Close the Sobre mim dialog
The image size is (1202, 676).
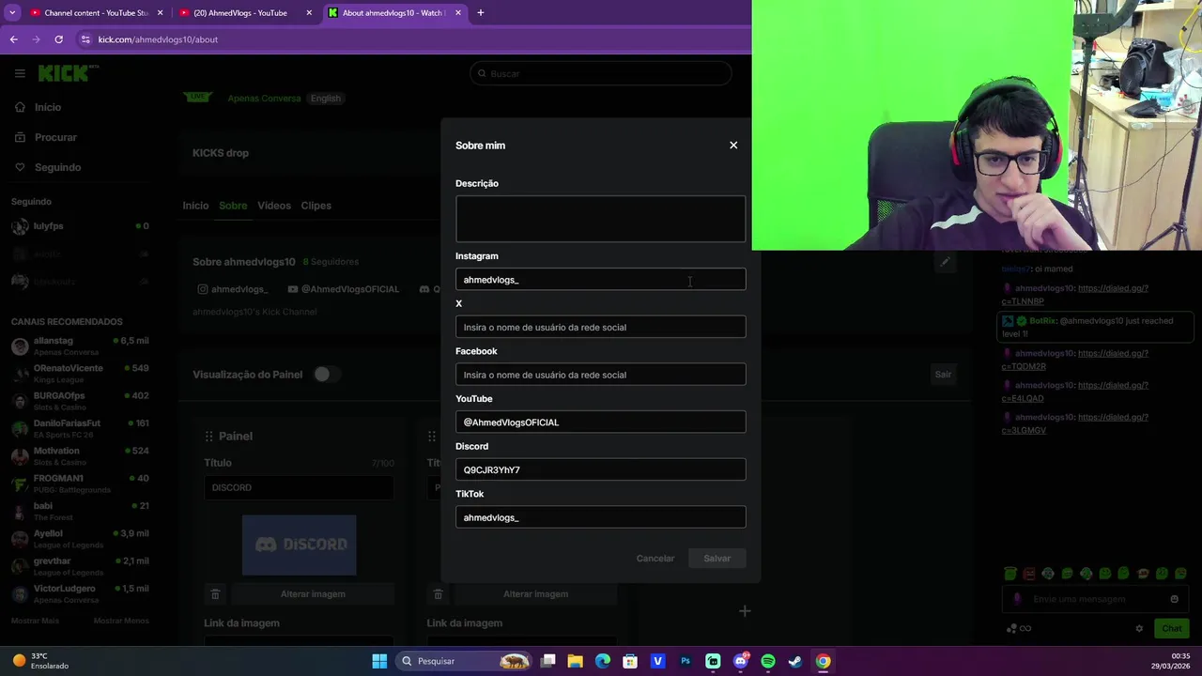(733, 146)
